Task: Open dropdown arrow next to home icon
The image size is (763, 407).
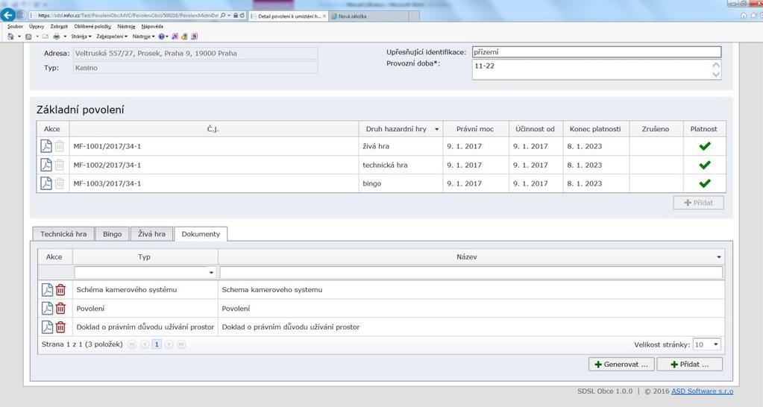Action: click(19, 37)
